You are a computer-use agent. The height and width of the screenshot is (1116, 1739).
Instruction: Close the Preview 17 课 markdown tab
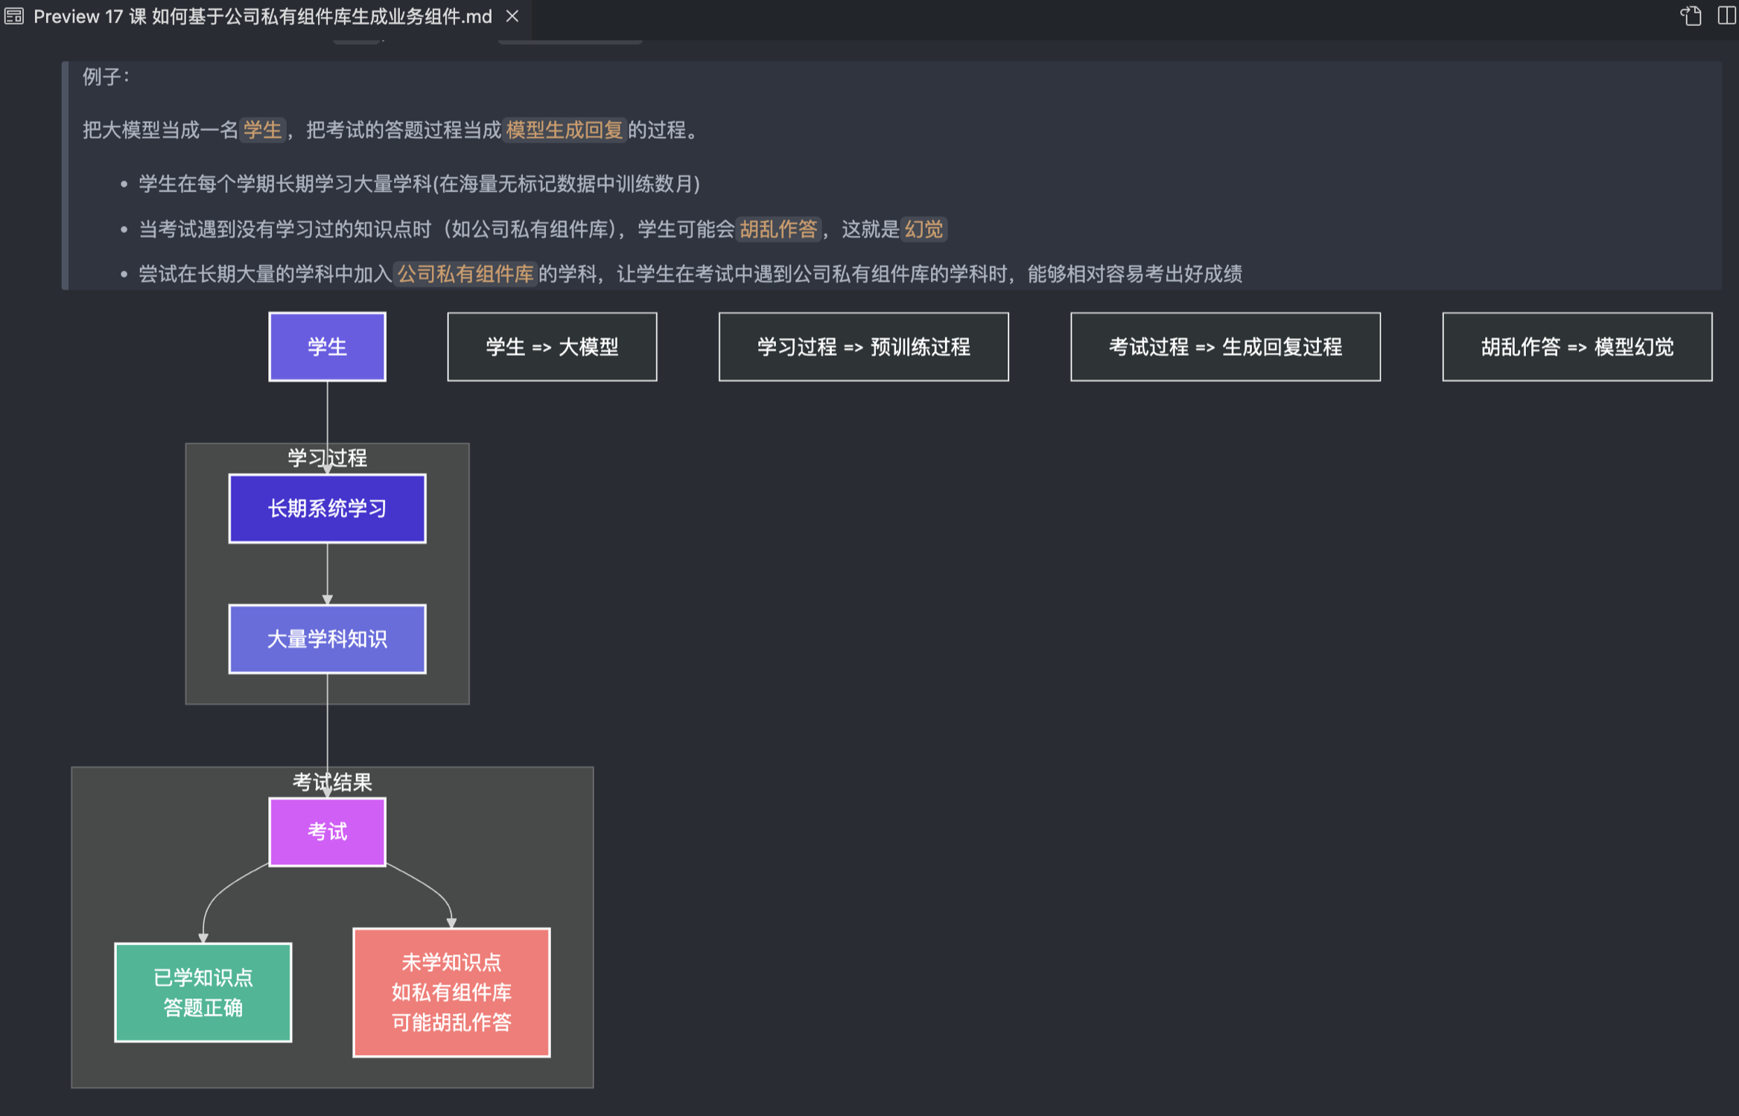pyautogui.click(x=512, y=16)
